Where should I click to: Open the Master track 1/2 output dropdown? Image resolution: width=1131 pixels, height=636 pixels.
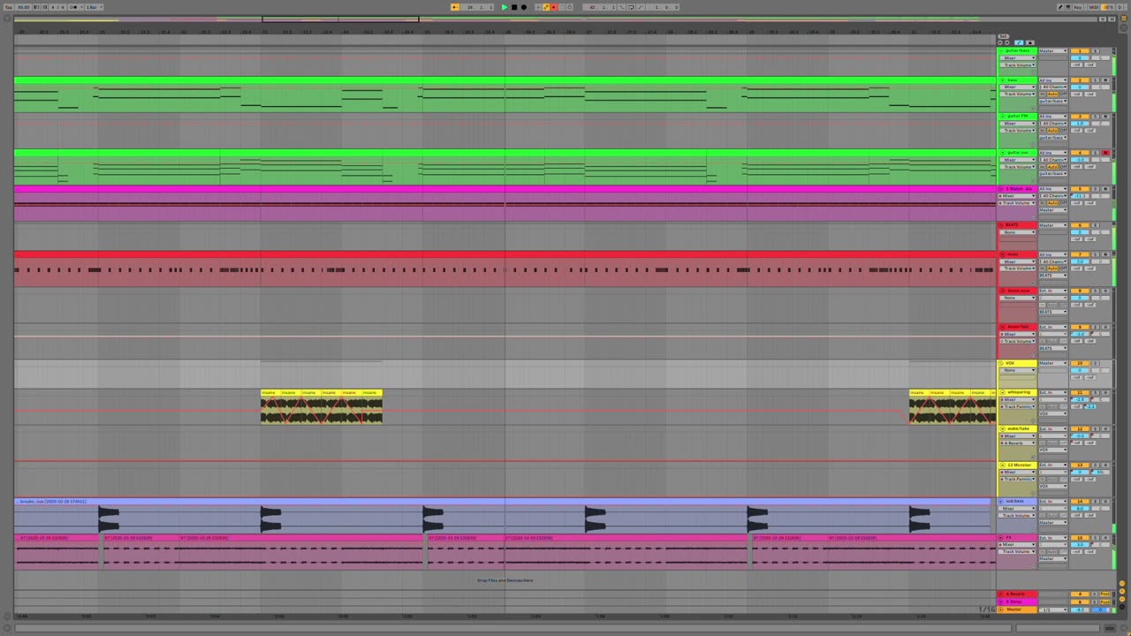coord(1053,609)
